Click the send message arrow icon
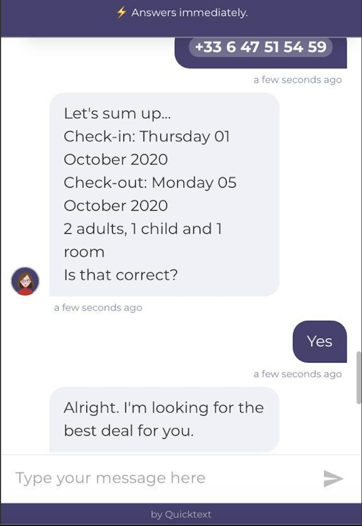Viewport: 362px width, 526px height. pos(333,479)
